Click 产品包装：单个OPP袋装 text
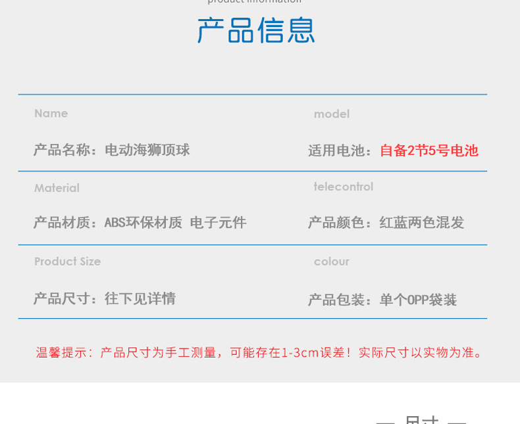The image size is (520, 424). tap(382, 300)
